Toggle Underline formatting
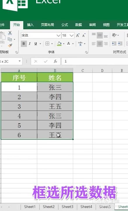The width and height of the screenshot is (128, 211). pos(36,44)
